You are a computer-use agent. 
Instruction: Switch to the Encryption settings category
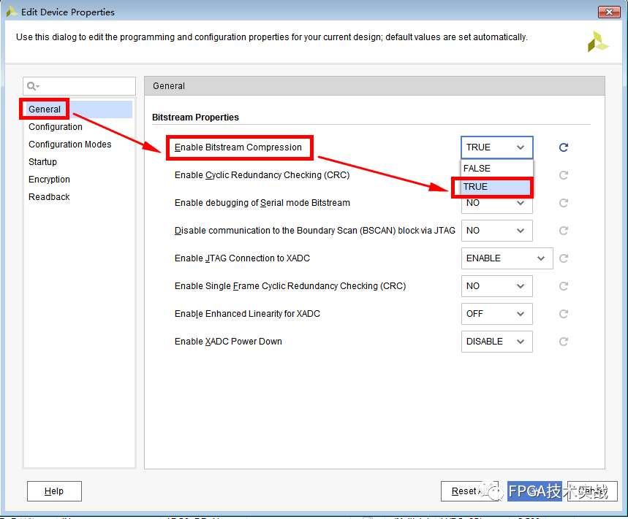50,180
